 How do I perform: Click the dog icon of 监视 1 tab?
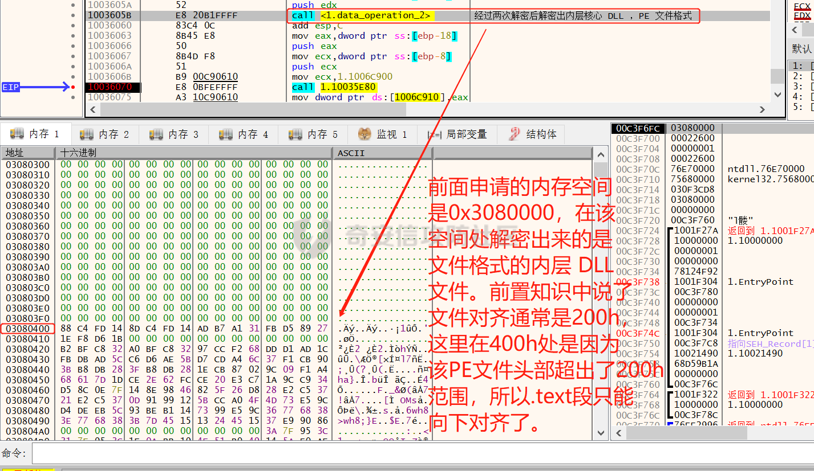(x=365, y=134)
